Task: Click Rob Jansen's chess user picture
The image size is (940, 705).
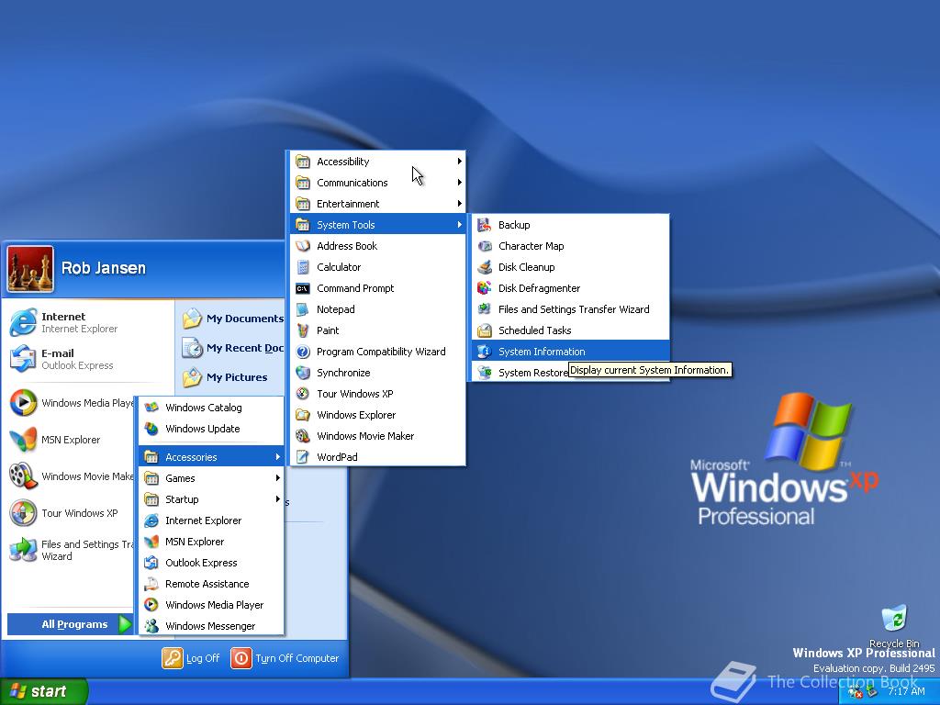Action: point(30,269)
